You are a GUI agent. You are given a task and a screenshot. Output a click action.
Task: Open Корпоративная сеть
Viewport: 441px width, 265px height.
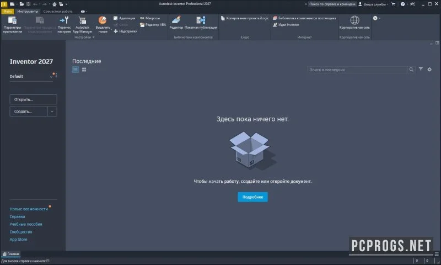pyautogui.click(x=354, y=23)
